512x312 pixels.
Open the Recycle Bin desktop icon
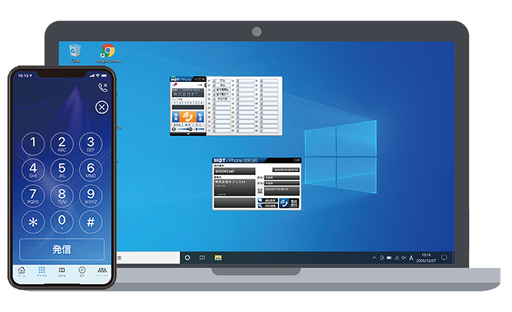point(76,53)
